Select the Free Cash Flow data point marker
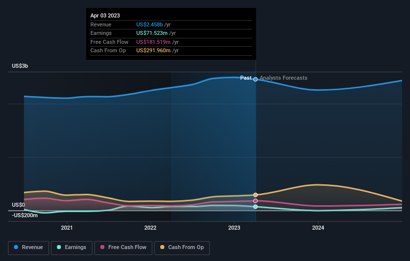This screenshot has width=410, height=261. 256,201
